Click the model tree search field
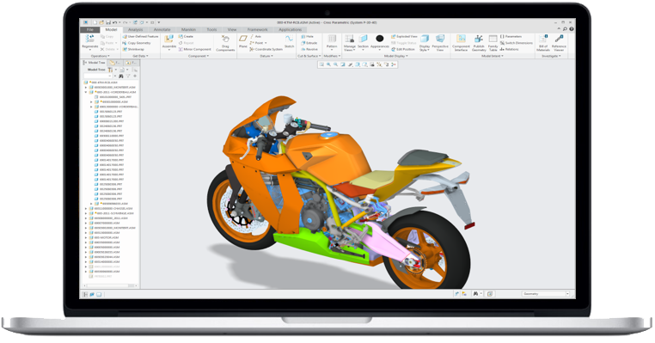This screenshot has height=343, width=655. tap(98, 77)
